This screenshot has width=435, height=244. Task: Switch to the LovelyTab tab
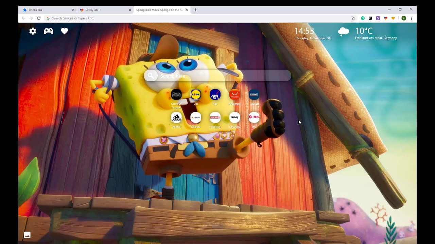105,10
